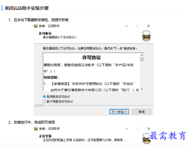Click the 云店助手 label above the buttons
Screen dimensions: 189x146
point(39,106)
